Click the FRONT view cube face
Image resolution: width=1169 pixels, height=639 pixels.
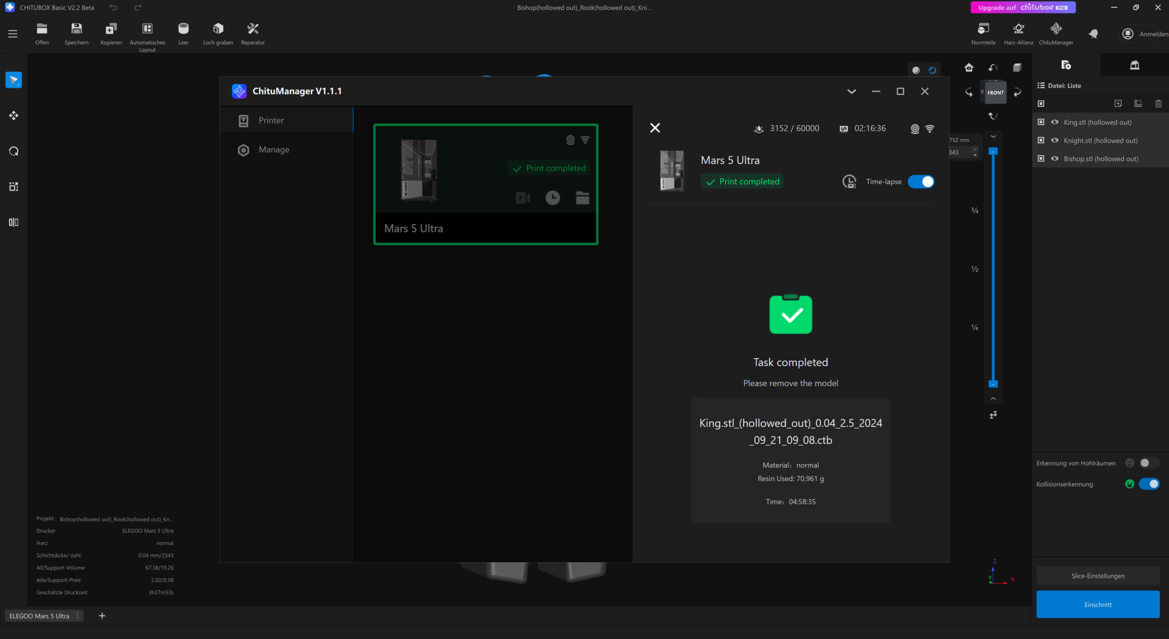point(995,93)
